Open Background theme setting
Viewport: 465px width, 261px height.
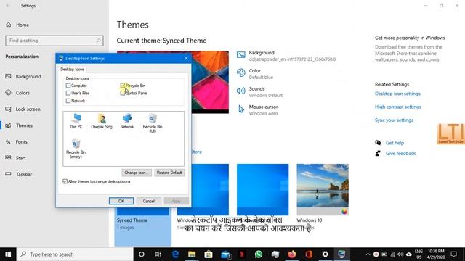286,56
